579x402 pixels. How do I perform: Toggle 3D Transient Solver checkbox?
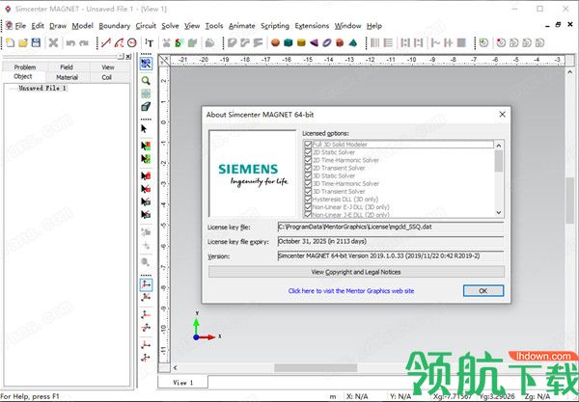[308, 191]
